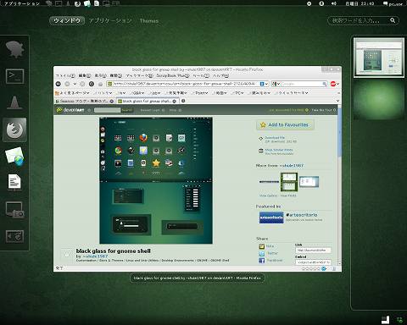Image resolution: width=407 pixels, height=325 pixels.
Task: Open the text document icon in the dash
Action: pyautogui.click(x=14, y=182)
